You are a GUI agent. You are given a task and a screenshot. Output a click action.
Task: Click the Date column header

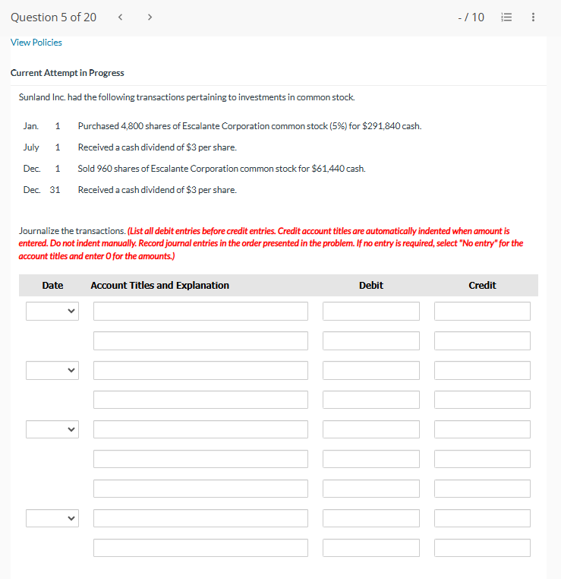52,286
